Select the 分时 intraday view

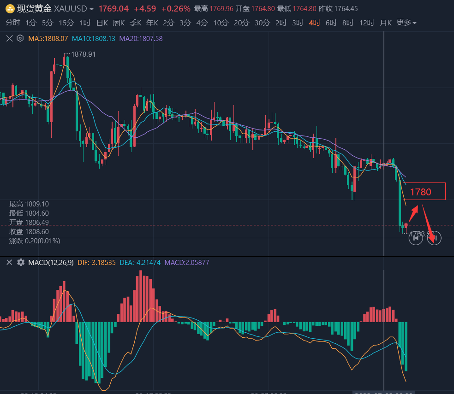click(13, 23)
